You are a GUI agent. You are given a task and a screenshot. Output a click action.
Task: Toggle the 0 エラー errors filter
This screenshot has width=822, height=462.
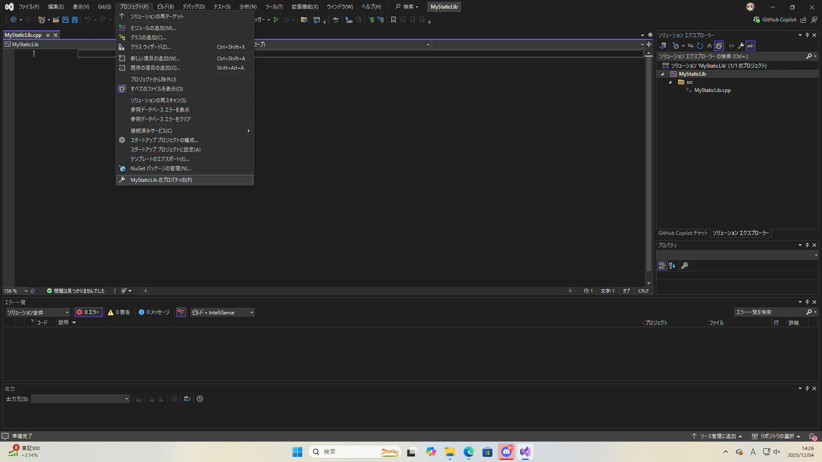click(89, 312)
